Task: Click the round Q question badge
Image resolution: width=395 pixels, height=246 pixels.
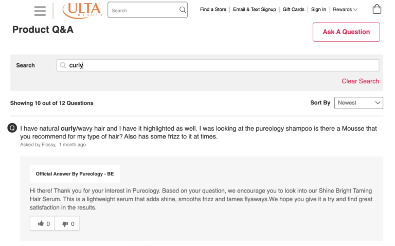Action: (13, 128)
